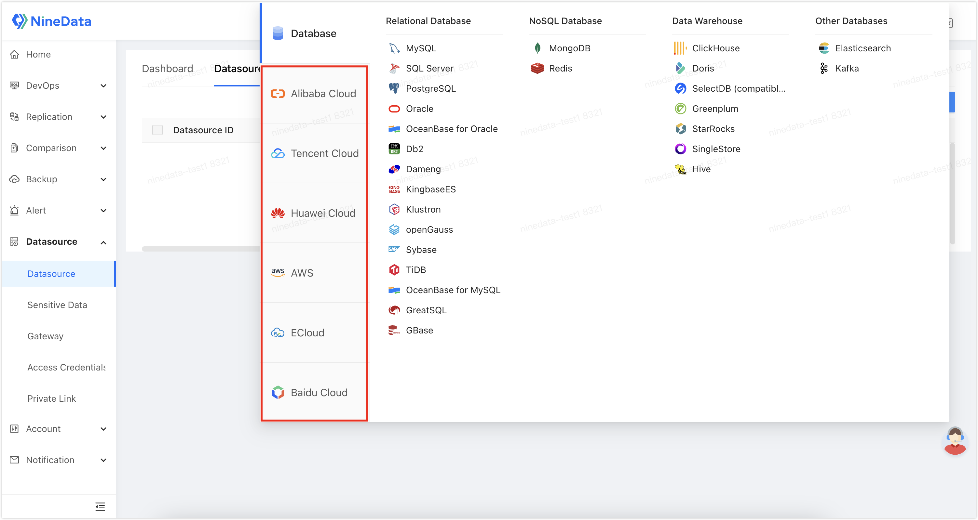Image resolution: width=978 pixels, height=520 pixels.
Task: Click the Kafka icon
Action: pos(823,68)
